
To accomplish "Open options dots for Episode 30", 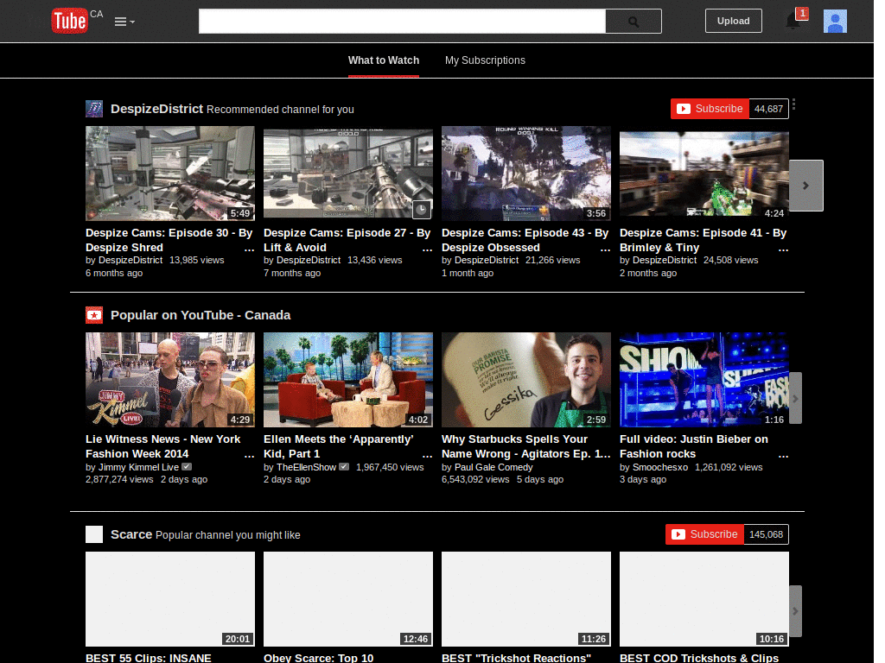I will point(249,249).
